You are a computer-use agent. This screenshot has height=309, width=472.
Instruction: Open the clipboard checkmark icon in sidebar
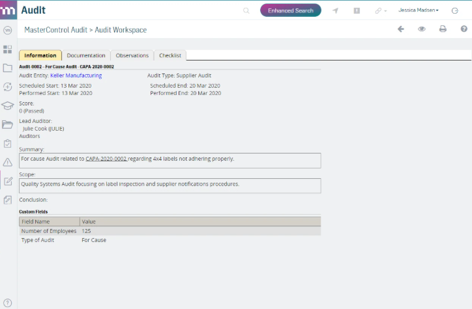8,144
